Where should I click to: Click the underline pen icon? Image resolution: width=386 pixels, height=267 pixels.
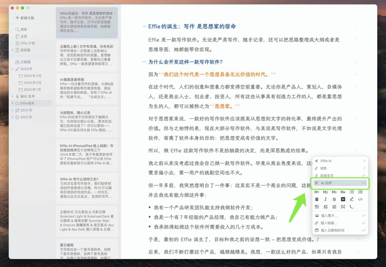click(x=352, y=199)
